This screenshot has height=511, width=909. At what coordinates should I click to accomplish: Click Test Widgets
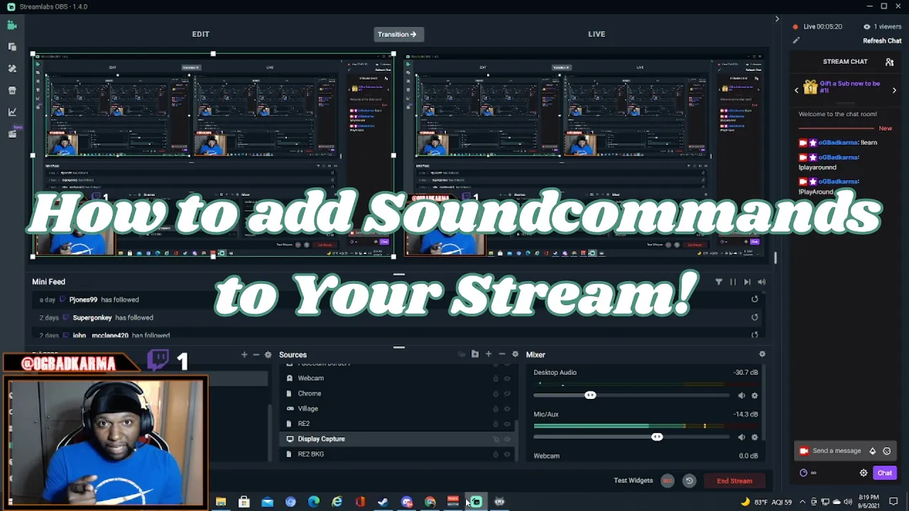coord(633,480)
